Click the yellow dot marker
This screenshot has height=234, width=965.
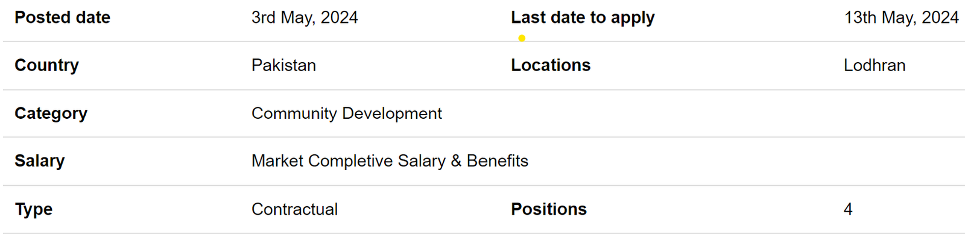click(522, 38)
